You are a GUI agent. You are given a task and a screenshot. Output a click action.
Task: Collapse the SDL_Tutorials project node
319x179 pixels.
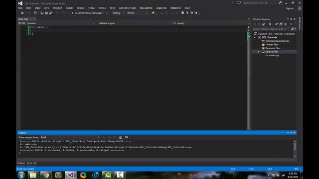tap(255, 38)
